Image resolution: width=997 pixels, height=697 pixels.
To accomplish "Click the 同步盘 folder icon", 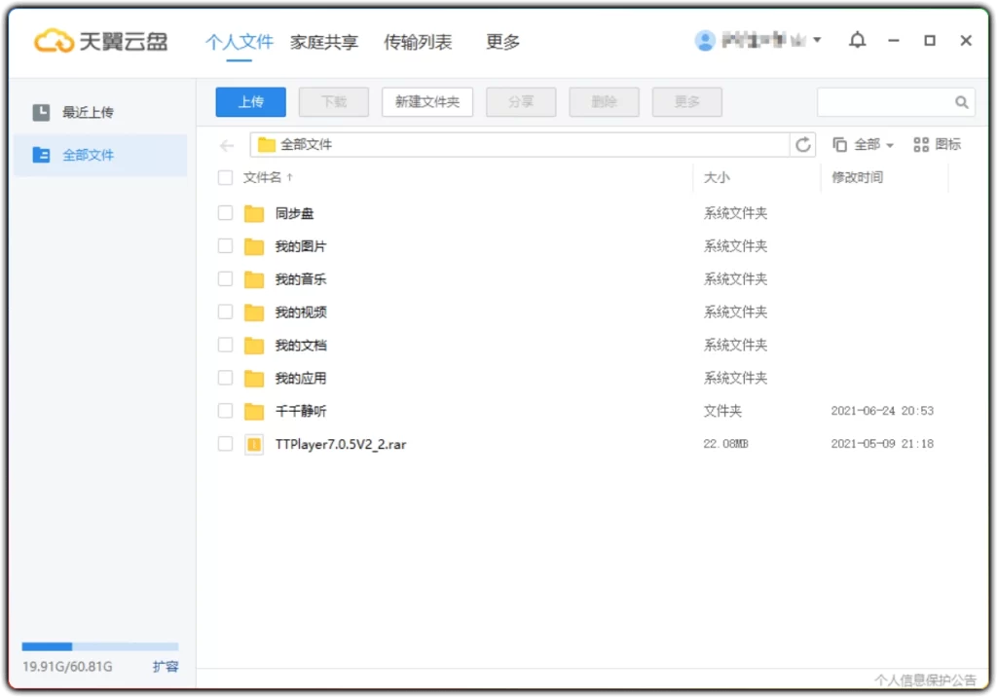I will click(254, 214).
